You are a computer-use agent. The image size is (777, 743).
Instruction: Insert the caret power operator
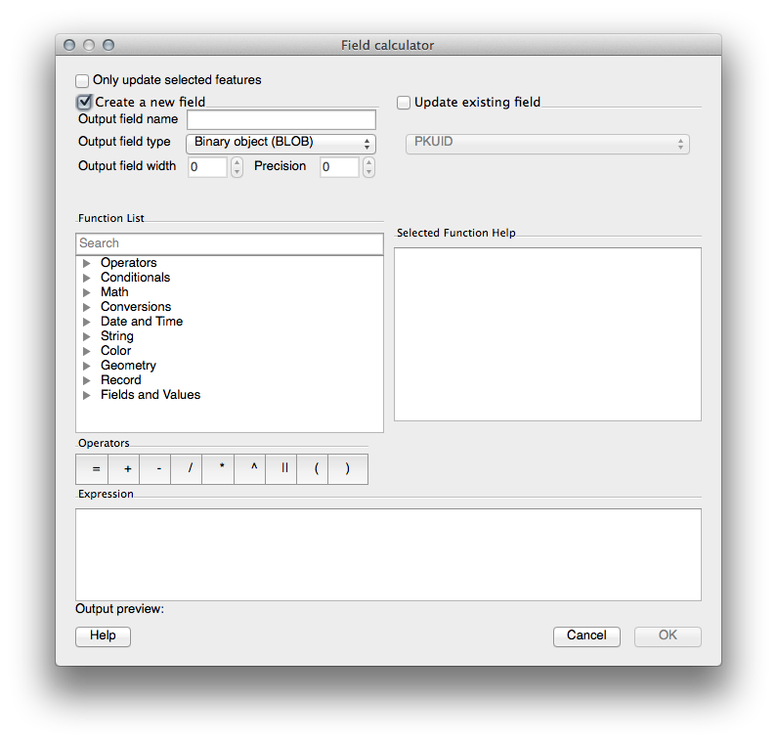pos(253,469)
